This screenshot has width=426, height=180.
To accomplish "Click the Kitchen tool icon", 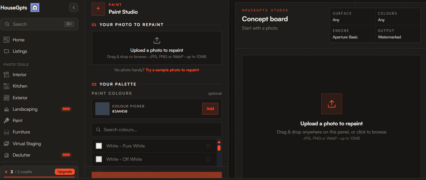I will [x=7, y=86].
